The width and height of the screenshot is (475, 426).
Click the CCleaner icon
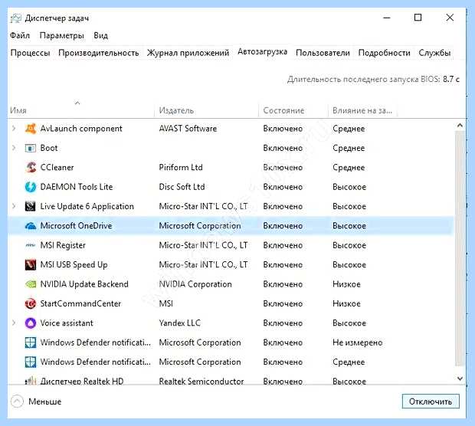click(31, 167)
